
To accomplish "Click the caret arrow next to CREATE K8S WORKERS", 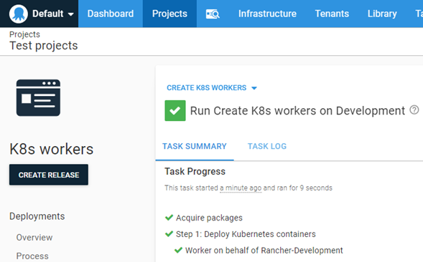I will 254,88.
